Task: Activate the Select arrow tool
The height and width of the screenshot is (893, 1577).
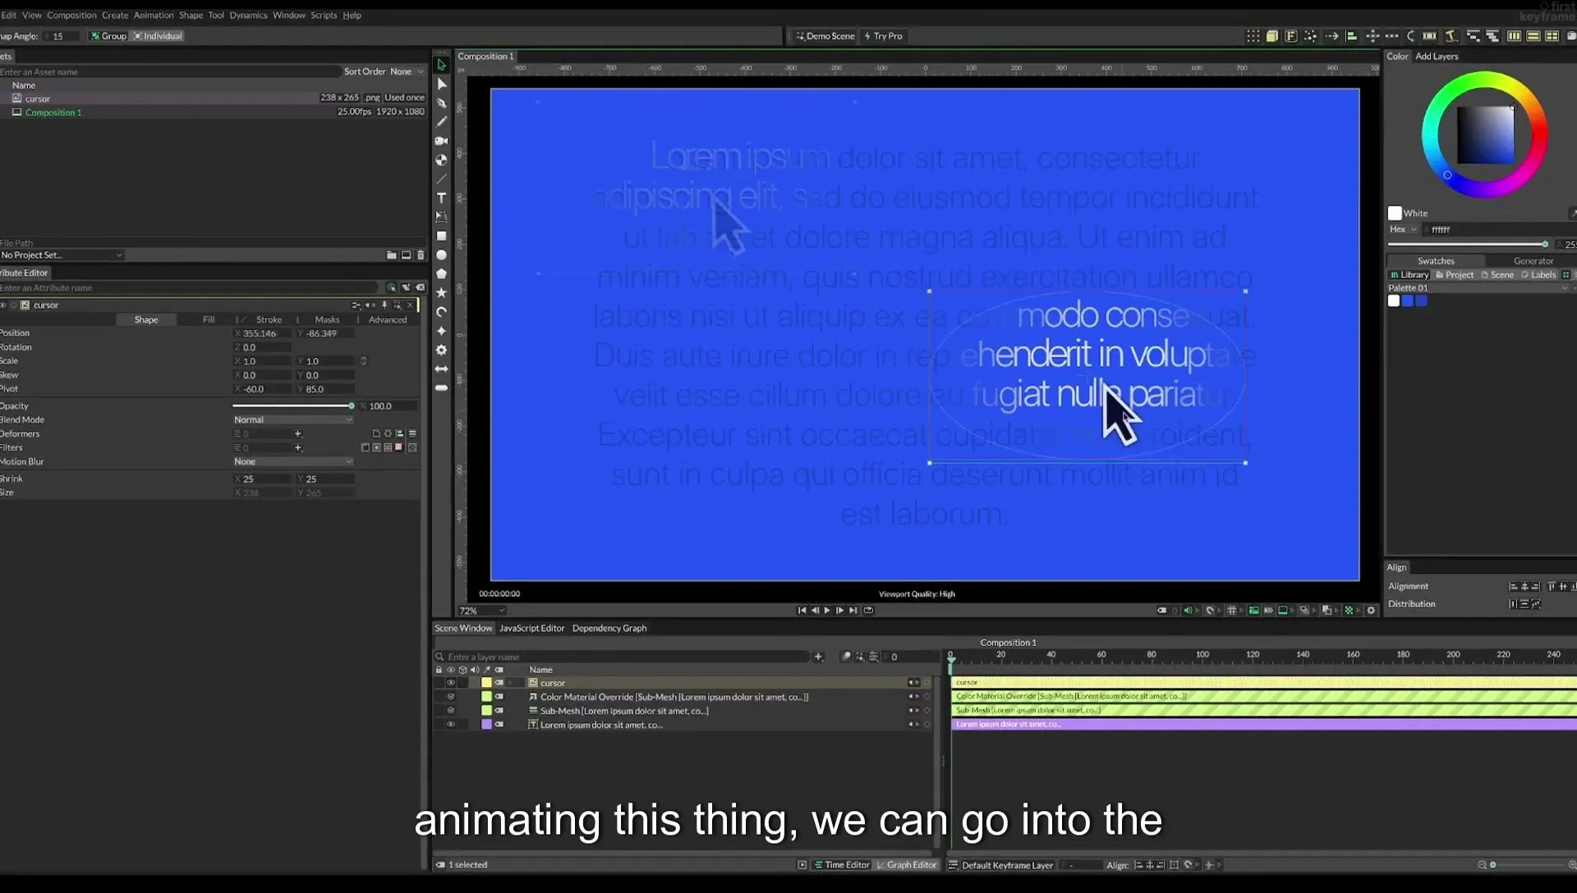Action: click(x=441, y=65)
